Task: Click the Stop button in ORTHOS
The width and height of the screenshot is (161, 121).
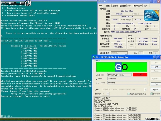Action: tap(156, 67)
